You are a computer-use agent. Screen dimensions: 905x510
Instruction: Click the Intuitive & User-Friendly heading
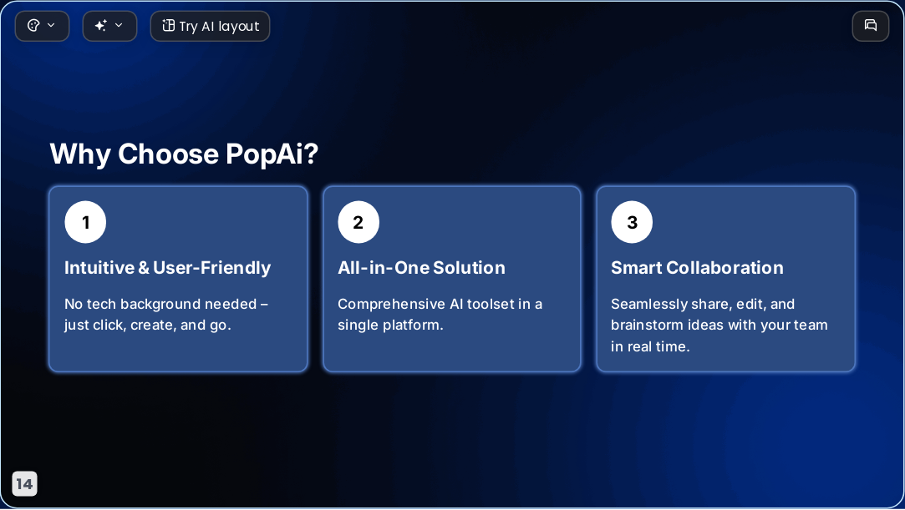(167, 268)
